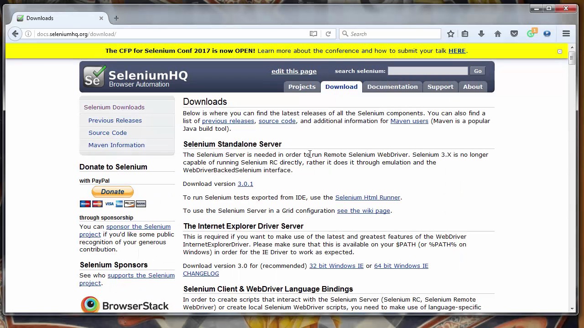Open Previous Releases sidebar link
Screen dimensions: 584x328
[115, 120]
